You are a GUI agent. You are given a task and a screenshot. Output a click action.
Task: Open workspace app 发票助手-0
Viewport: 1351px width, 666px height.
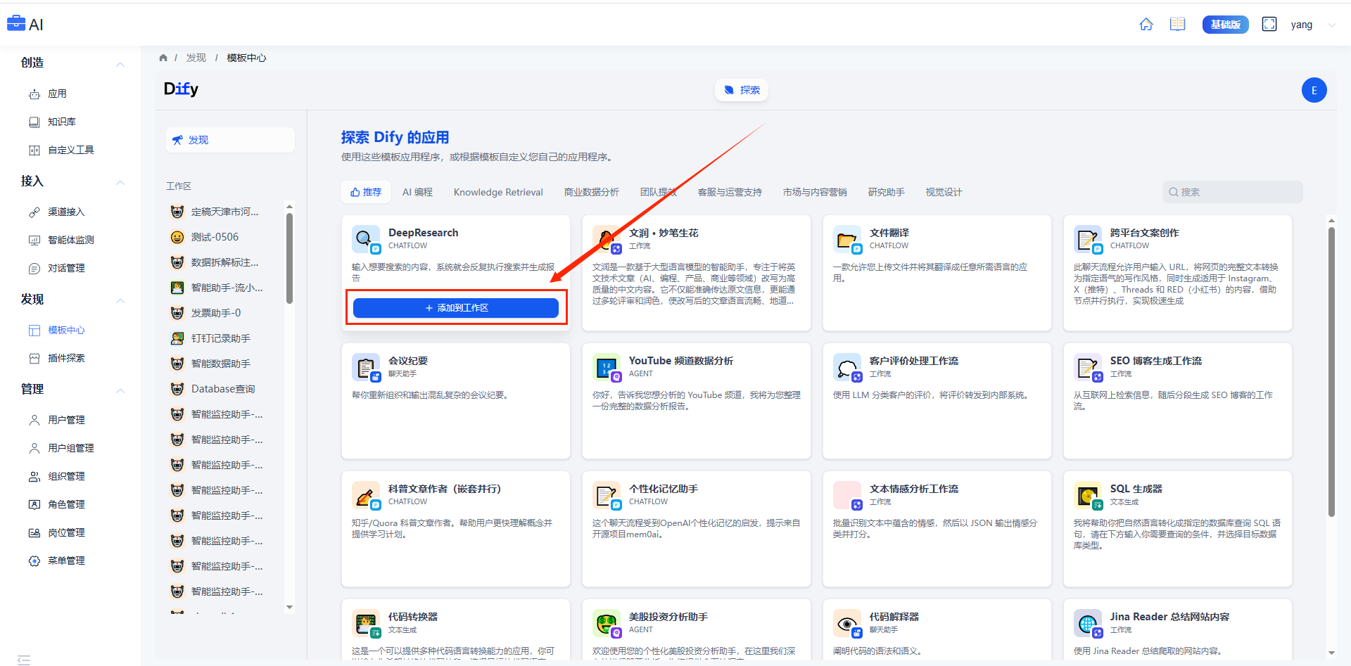216,313
